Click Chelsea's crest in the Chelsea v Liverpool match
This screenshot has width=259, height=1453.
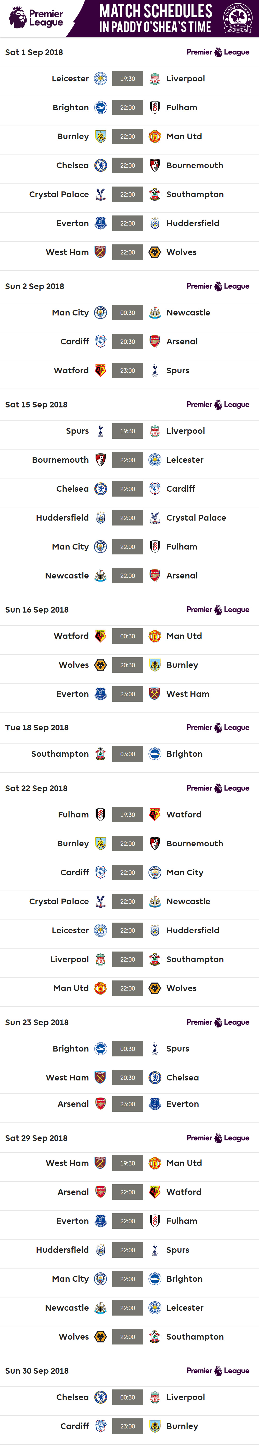tap(100, 1397)
